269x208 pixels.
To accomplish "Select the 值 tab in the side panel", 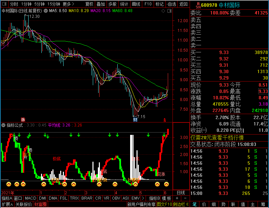I will 243,204.
